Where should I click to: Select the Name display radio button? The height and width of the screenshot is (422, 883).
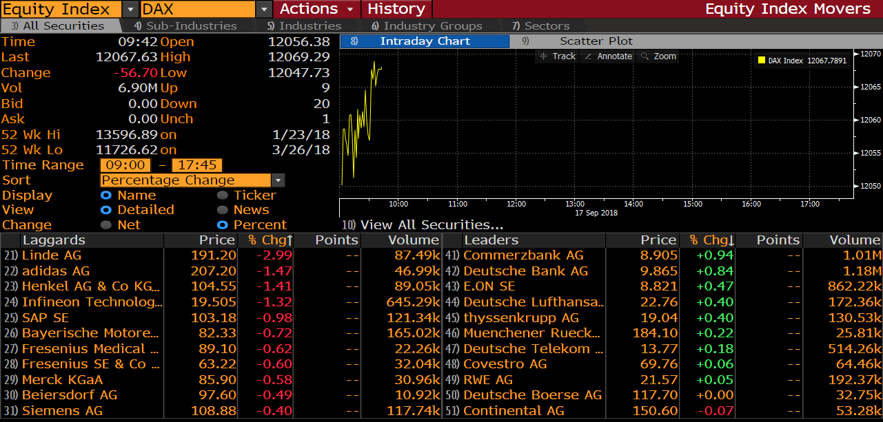pos(106,196)
